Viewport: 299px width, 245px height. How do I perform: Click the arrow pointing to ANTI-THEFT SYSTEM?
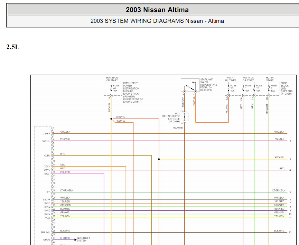pyautogui.click(x=75, y=240)
